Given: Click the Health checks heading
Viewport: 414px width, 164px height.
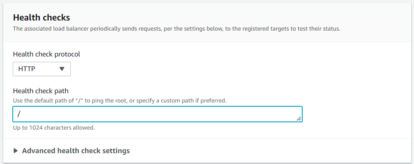Looking at the screenshot, I should tap(41, 17).
